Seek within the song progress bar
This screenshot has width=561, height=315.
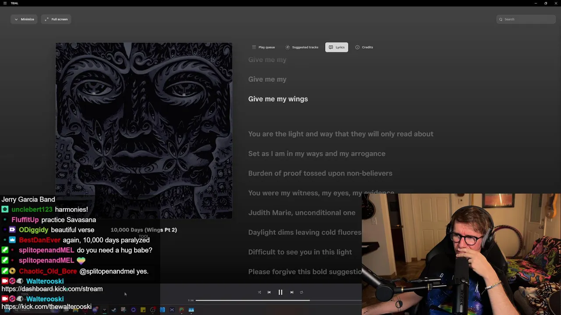278,301
